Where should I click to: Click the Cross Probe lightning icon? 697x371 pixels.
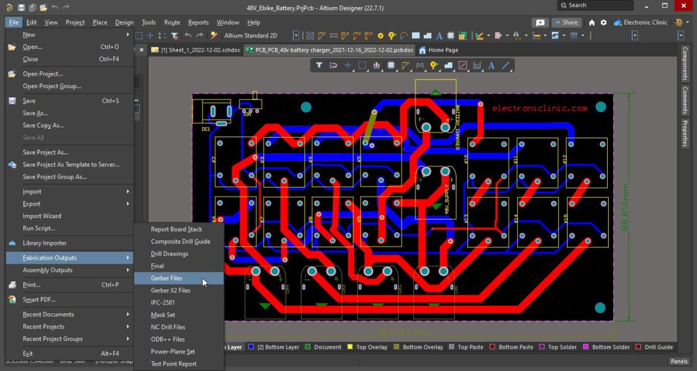point(214,35)
